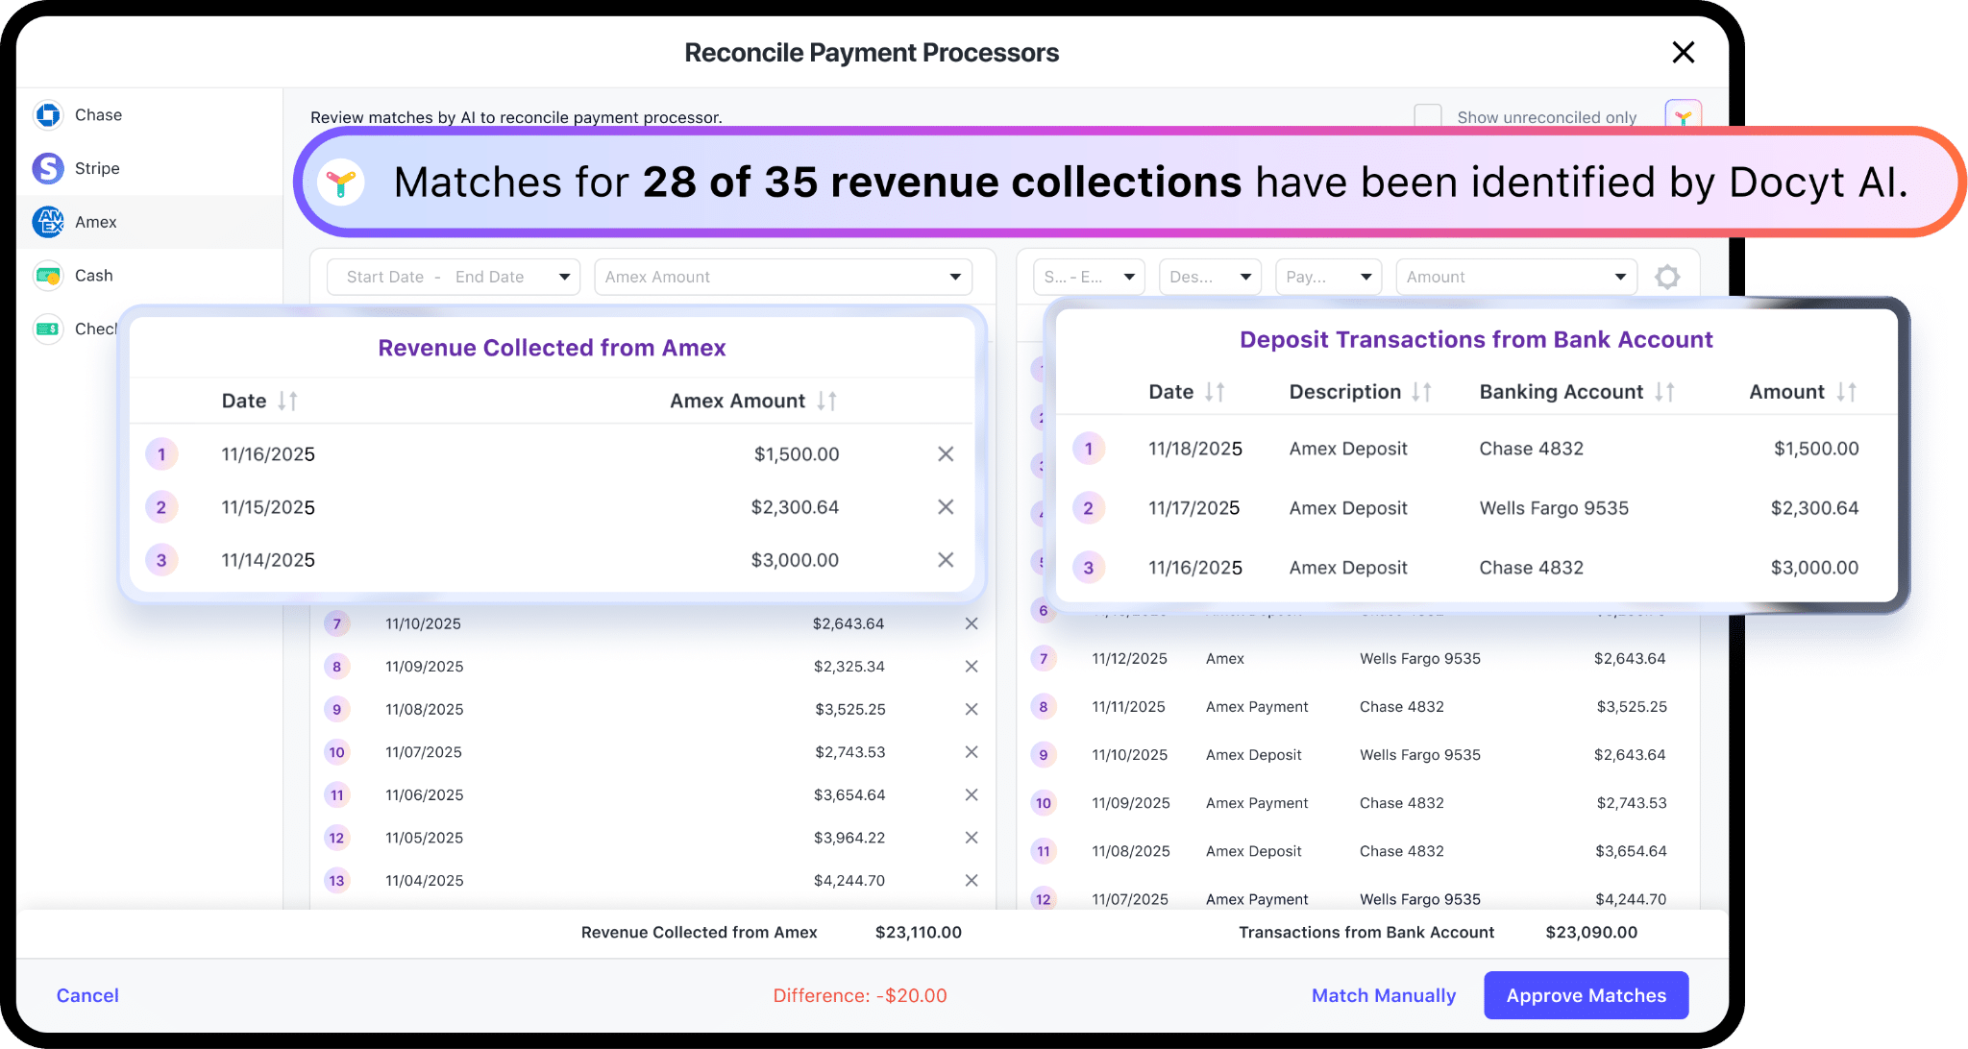The height and width of the screenshot is (1049, 1968).
Task: Sort revenue table by Date
Action: (x=287, y=401)
